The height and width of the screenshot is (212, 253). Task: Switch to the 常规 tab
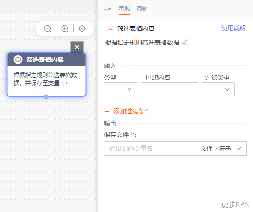124,8
